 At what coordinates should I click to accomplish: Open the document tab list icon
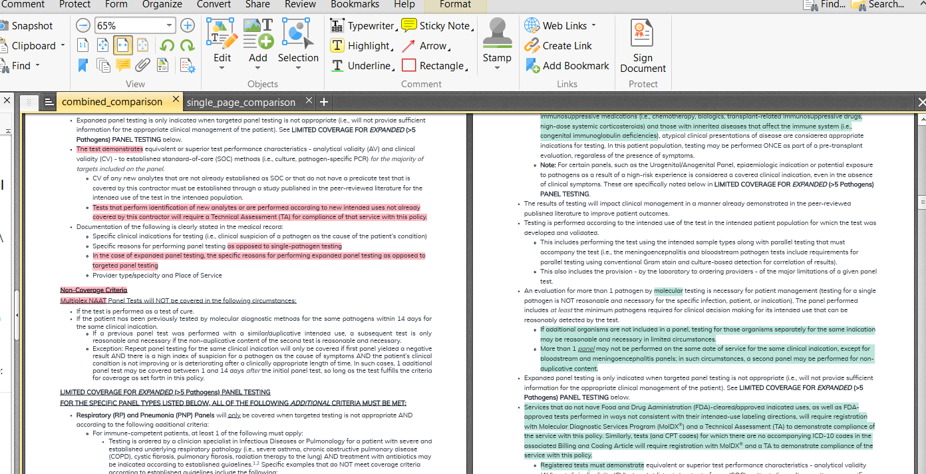pyautogui.click(x=49, y=103)
